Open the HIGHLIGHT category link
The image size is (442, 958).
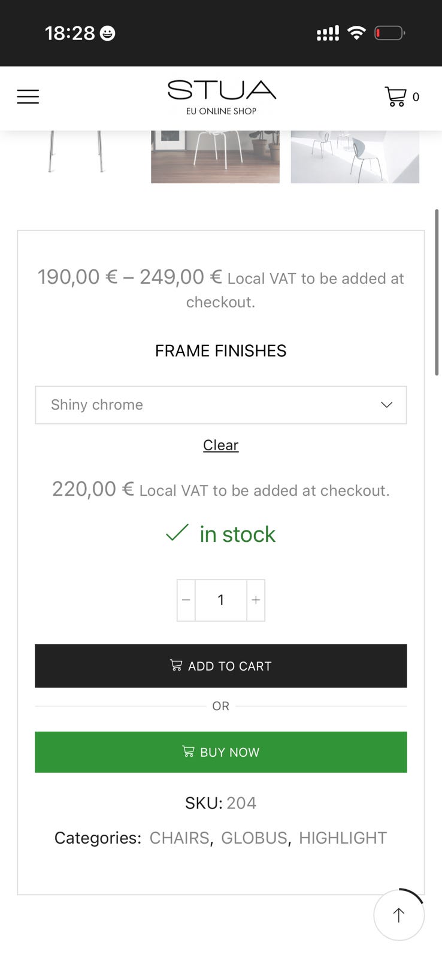click(343, 838)
